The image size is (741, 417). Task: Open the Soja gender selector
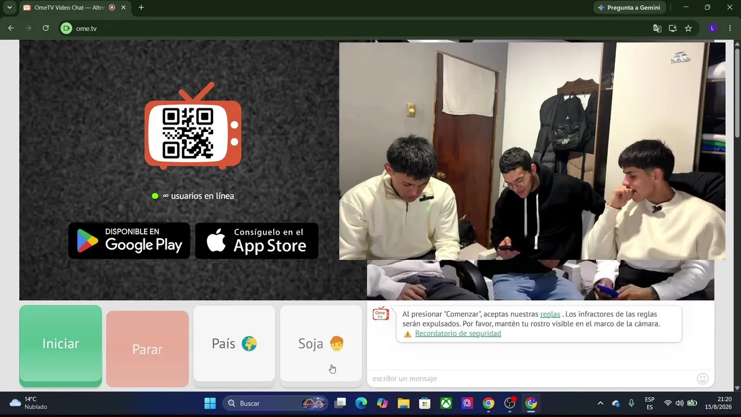click(321, 345)
